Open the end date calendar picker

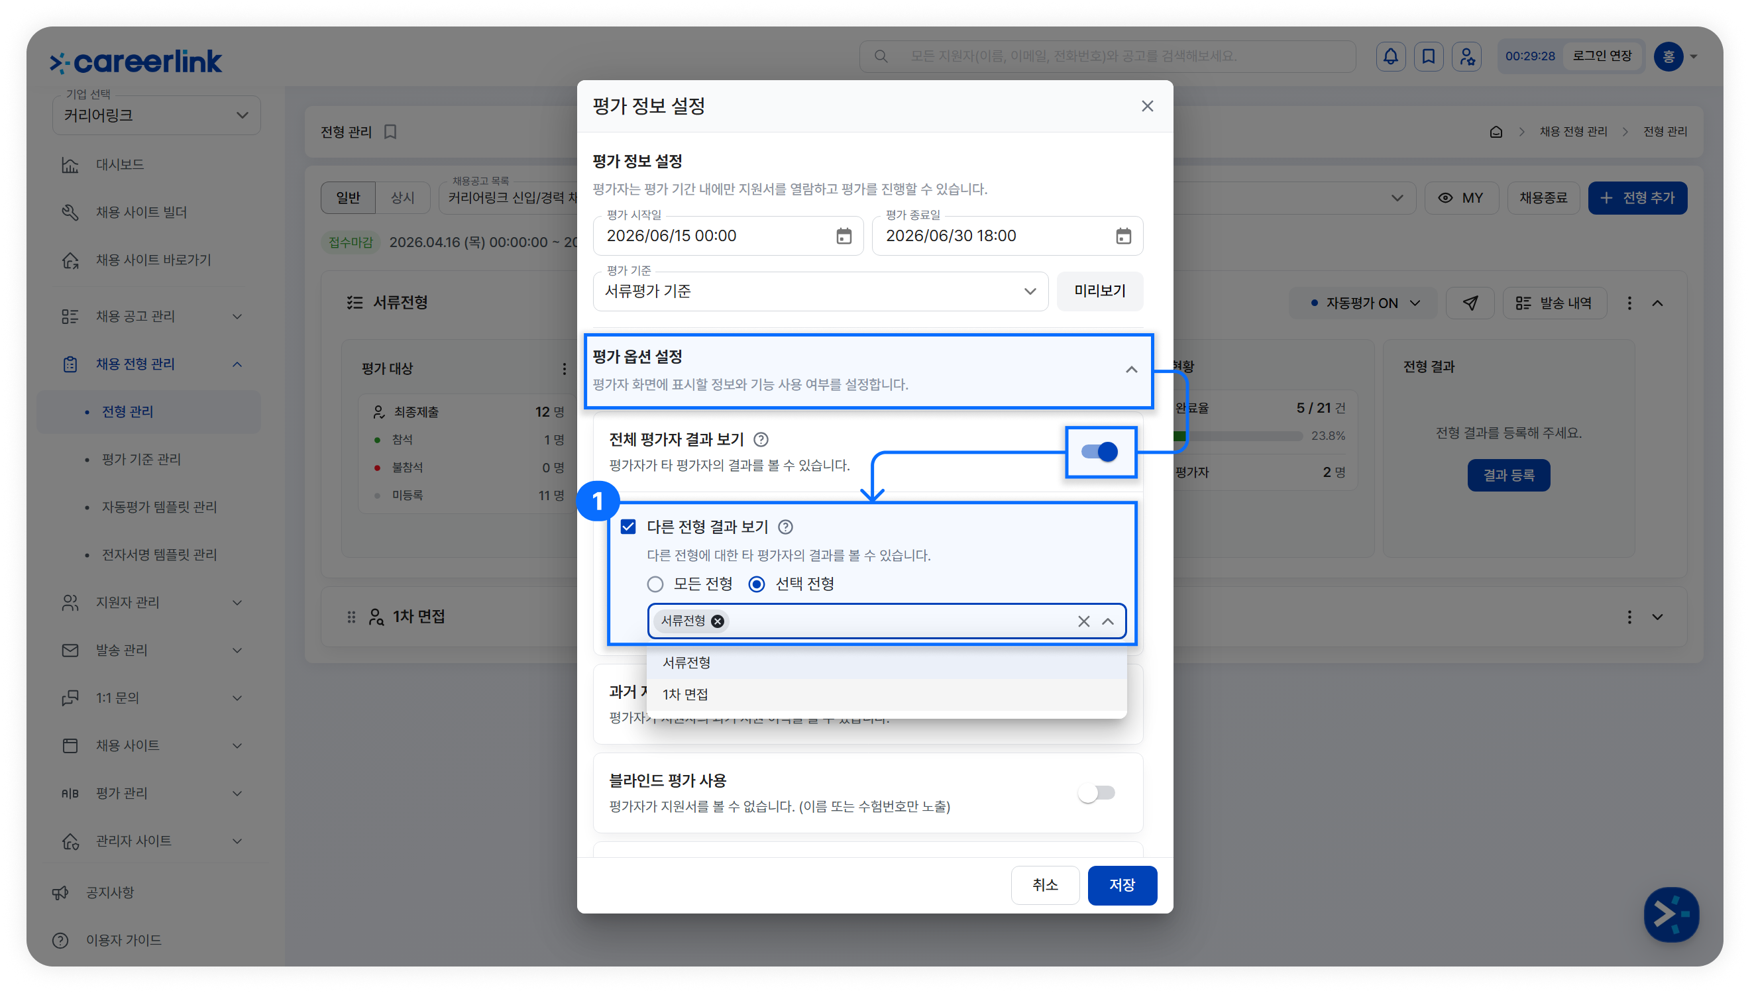[x=1122, y=236]
